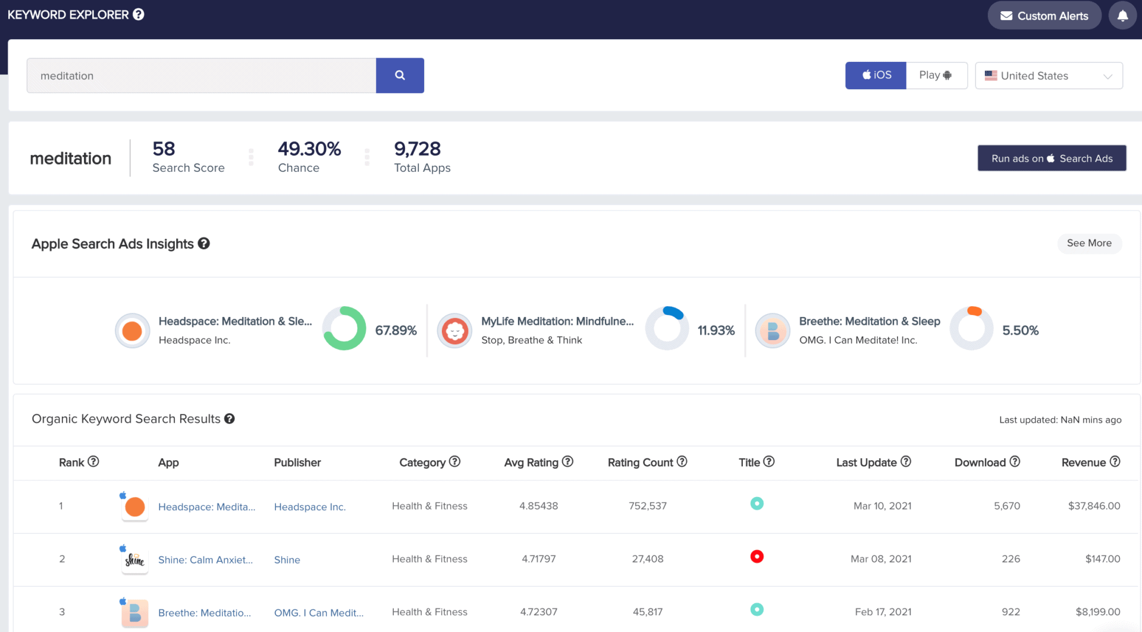This screenshot has height=632, width=1142.
Task: Click Headspace: Meditation & Sle... in Ads Insights
Action: (235, 321)
